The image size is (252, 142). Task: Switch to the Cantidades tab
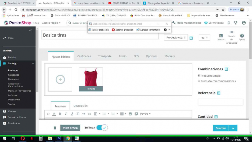click(x=84, y=56)
